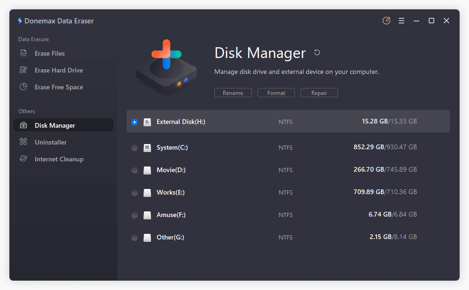Click the System(C:) Windows drive icon
The image size is (469, 290).
coord(147,148)
